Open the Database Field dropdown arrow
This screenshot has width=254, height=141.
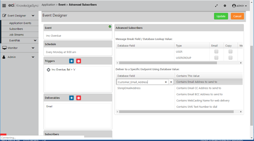pos(171,82)
